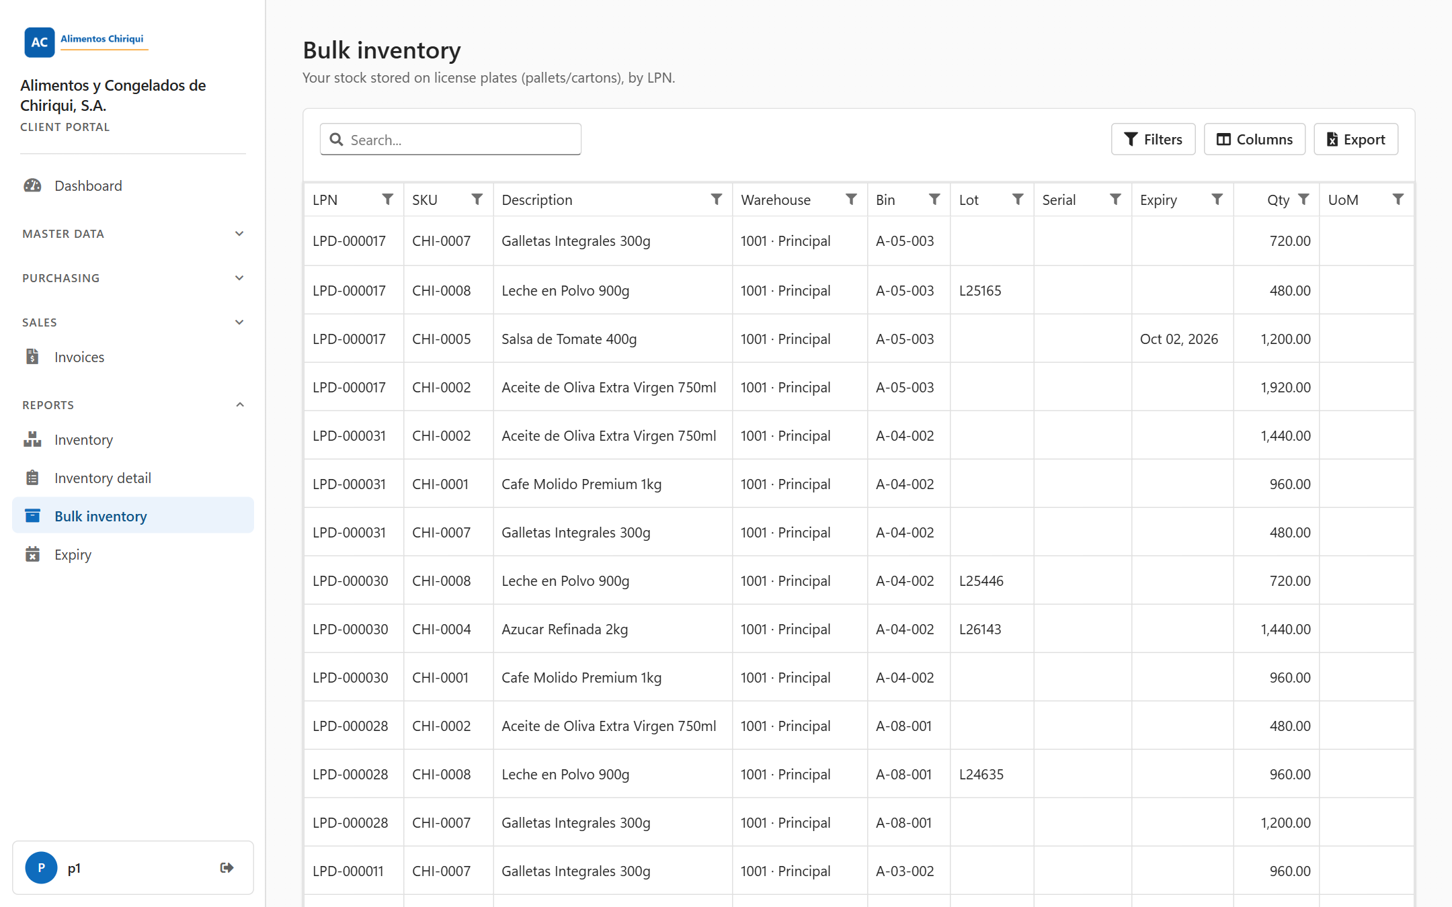Click the Columns button

[1254, 139]
